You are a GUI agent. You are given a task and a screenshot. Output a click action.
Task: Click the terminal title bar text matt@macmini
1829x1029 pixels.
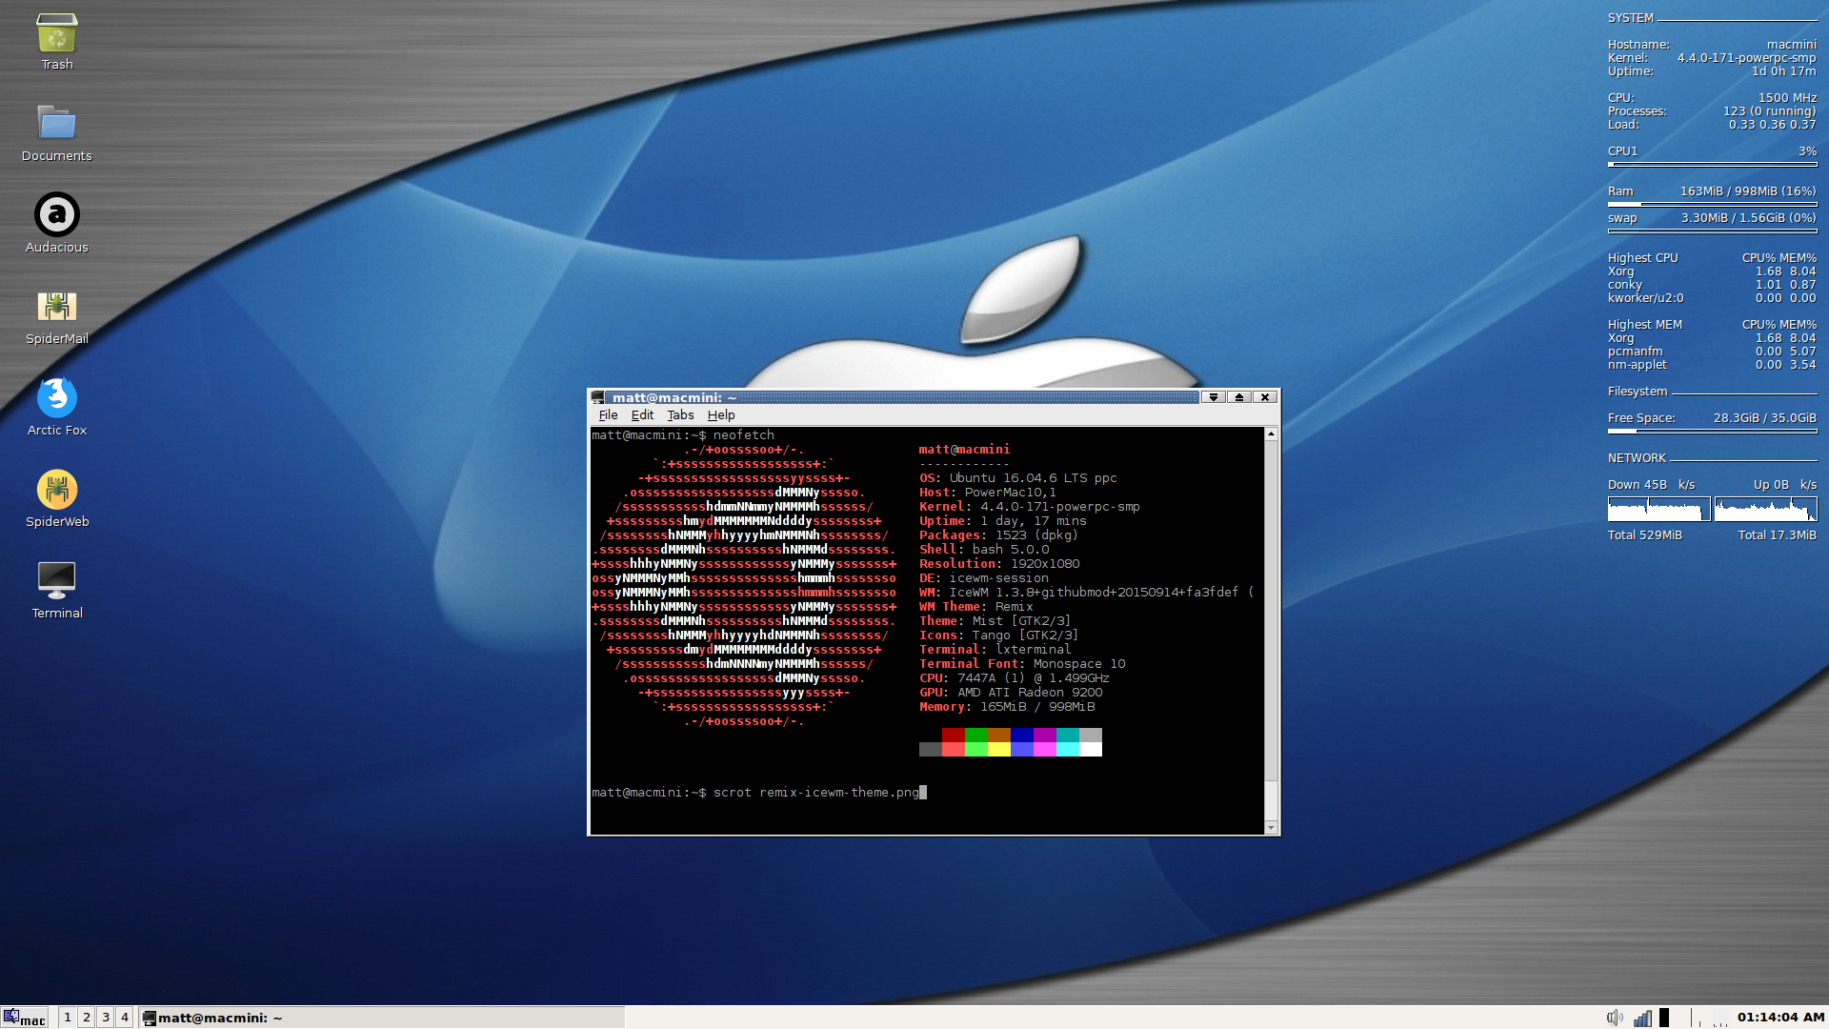tap(674, 397)
